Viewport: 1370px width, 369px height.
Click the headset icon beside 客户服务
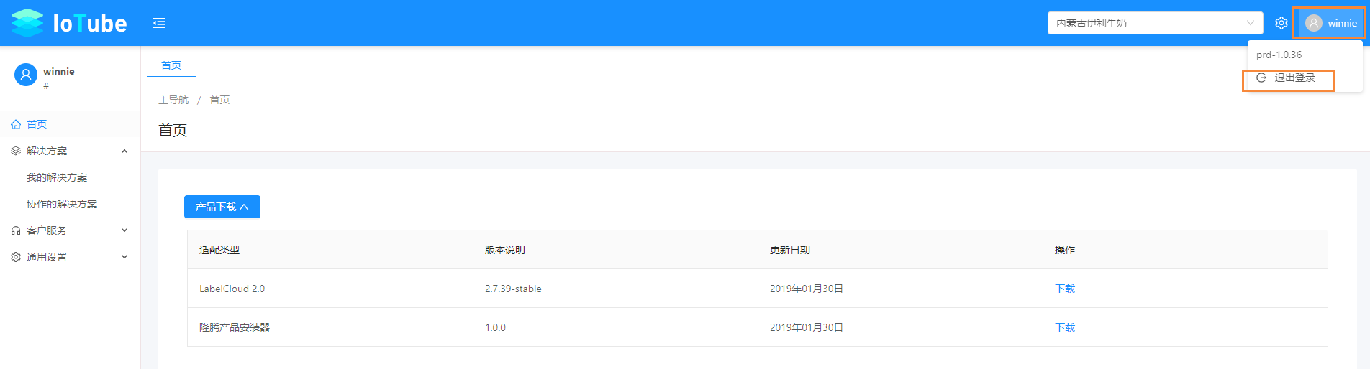[16, 230]
